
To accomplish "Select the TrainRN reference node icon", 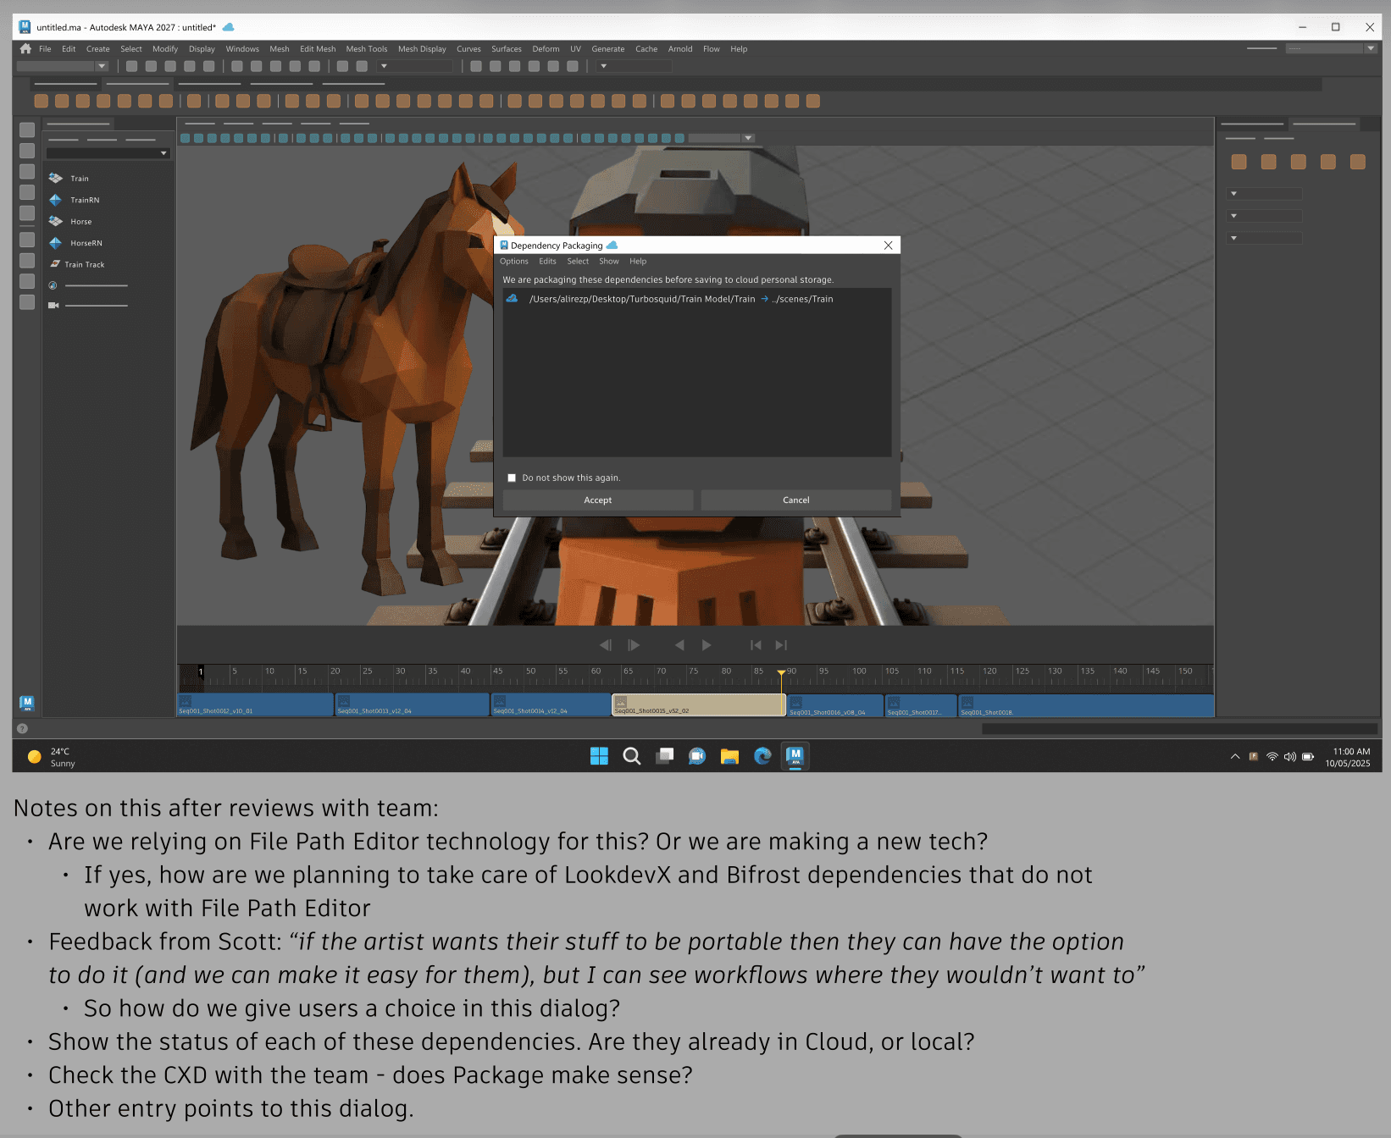I will pos(56,200).
